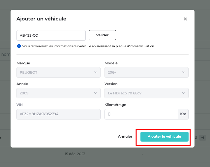This screenshot has height=167, width=210.
Task: Open the Marque dropdown showing PEUGEOT
Action: click(58, 72)
